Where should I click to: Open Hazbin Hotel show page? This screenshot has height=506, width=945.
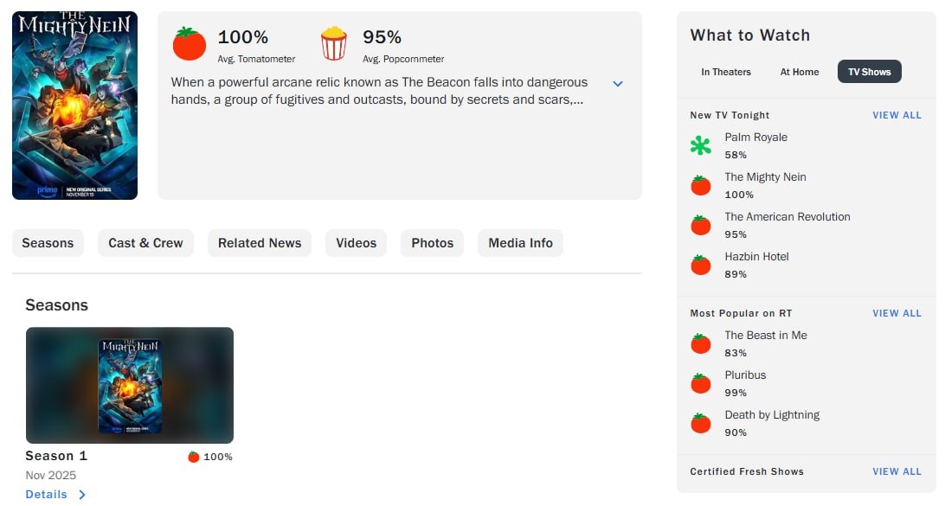coord(756,257)
